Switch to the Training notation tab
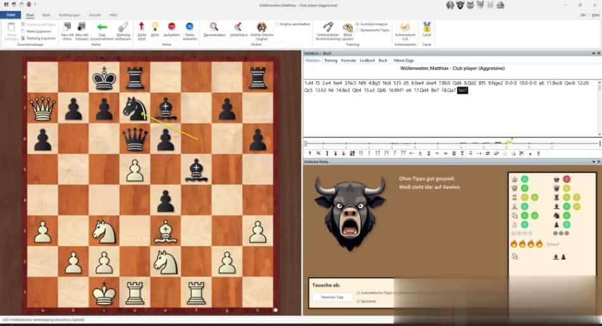 [x=331, y=61]
